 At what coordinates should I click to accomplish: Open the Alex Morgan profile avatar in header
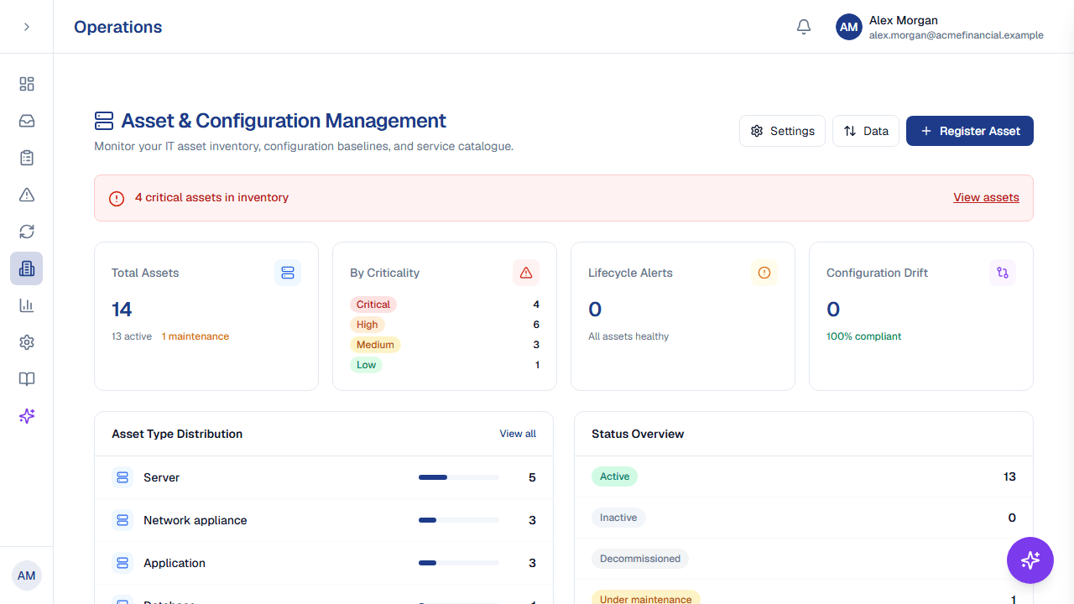coord(849,27)
